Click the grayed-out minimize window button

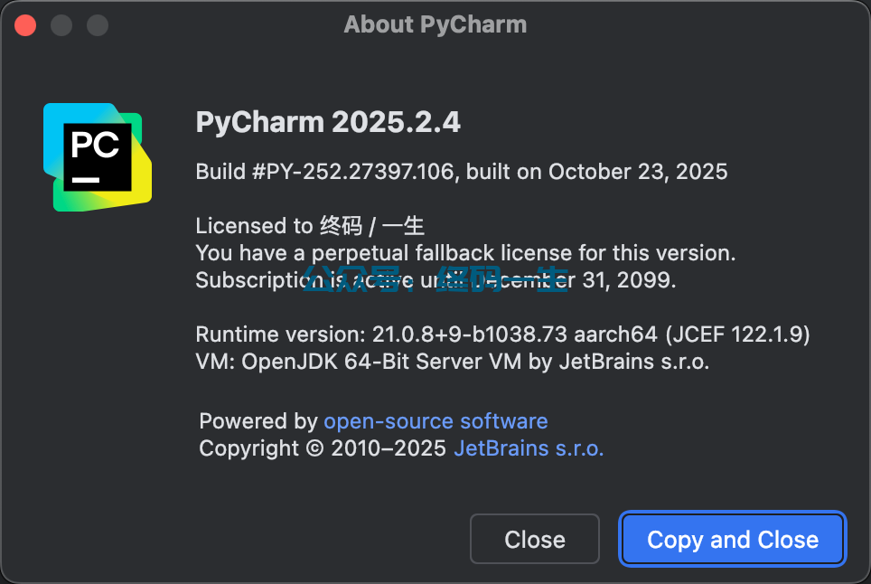point(61,24)
